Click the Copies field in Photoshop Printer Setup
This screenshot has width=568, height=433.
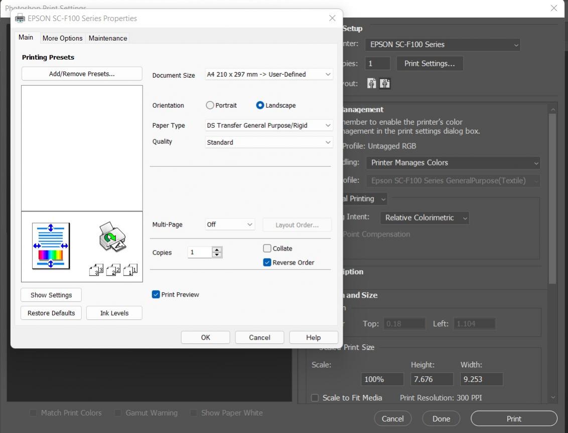[x=377, y=64]
